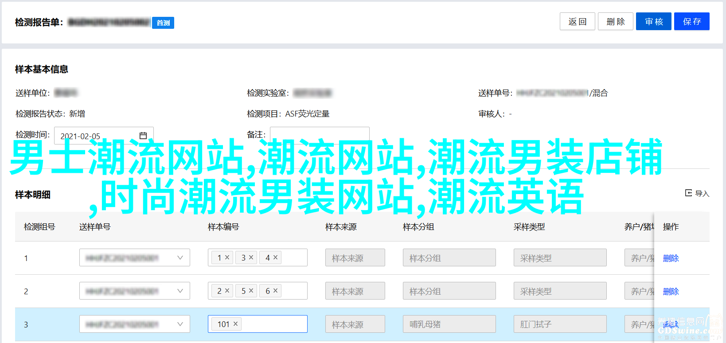Screen dimensions: 726x343
Task: Expand the row 2 送样单号 dropdown
Action: point(180,291)
